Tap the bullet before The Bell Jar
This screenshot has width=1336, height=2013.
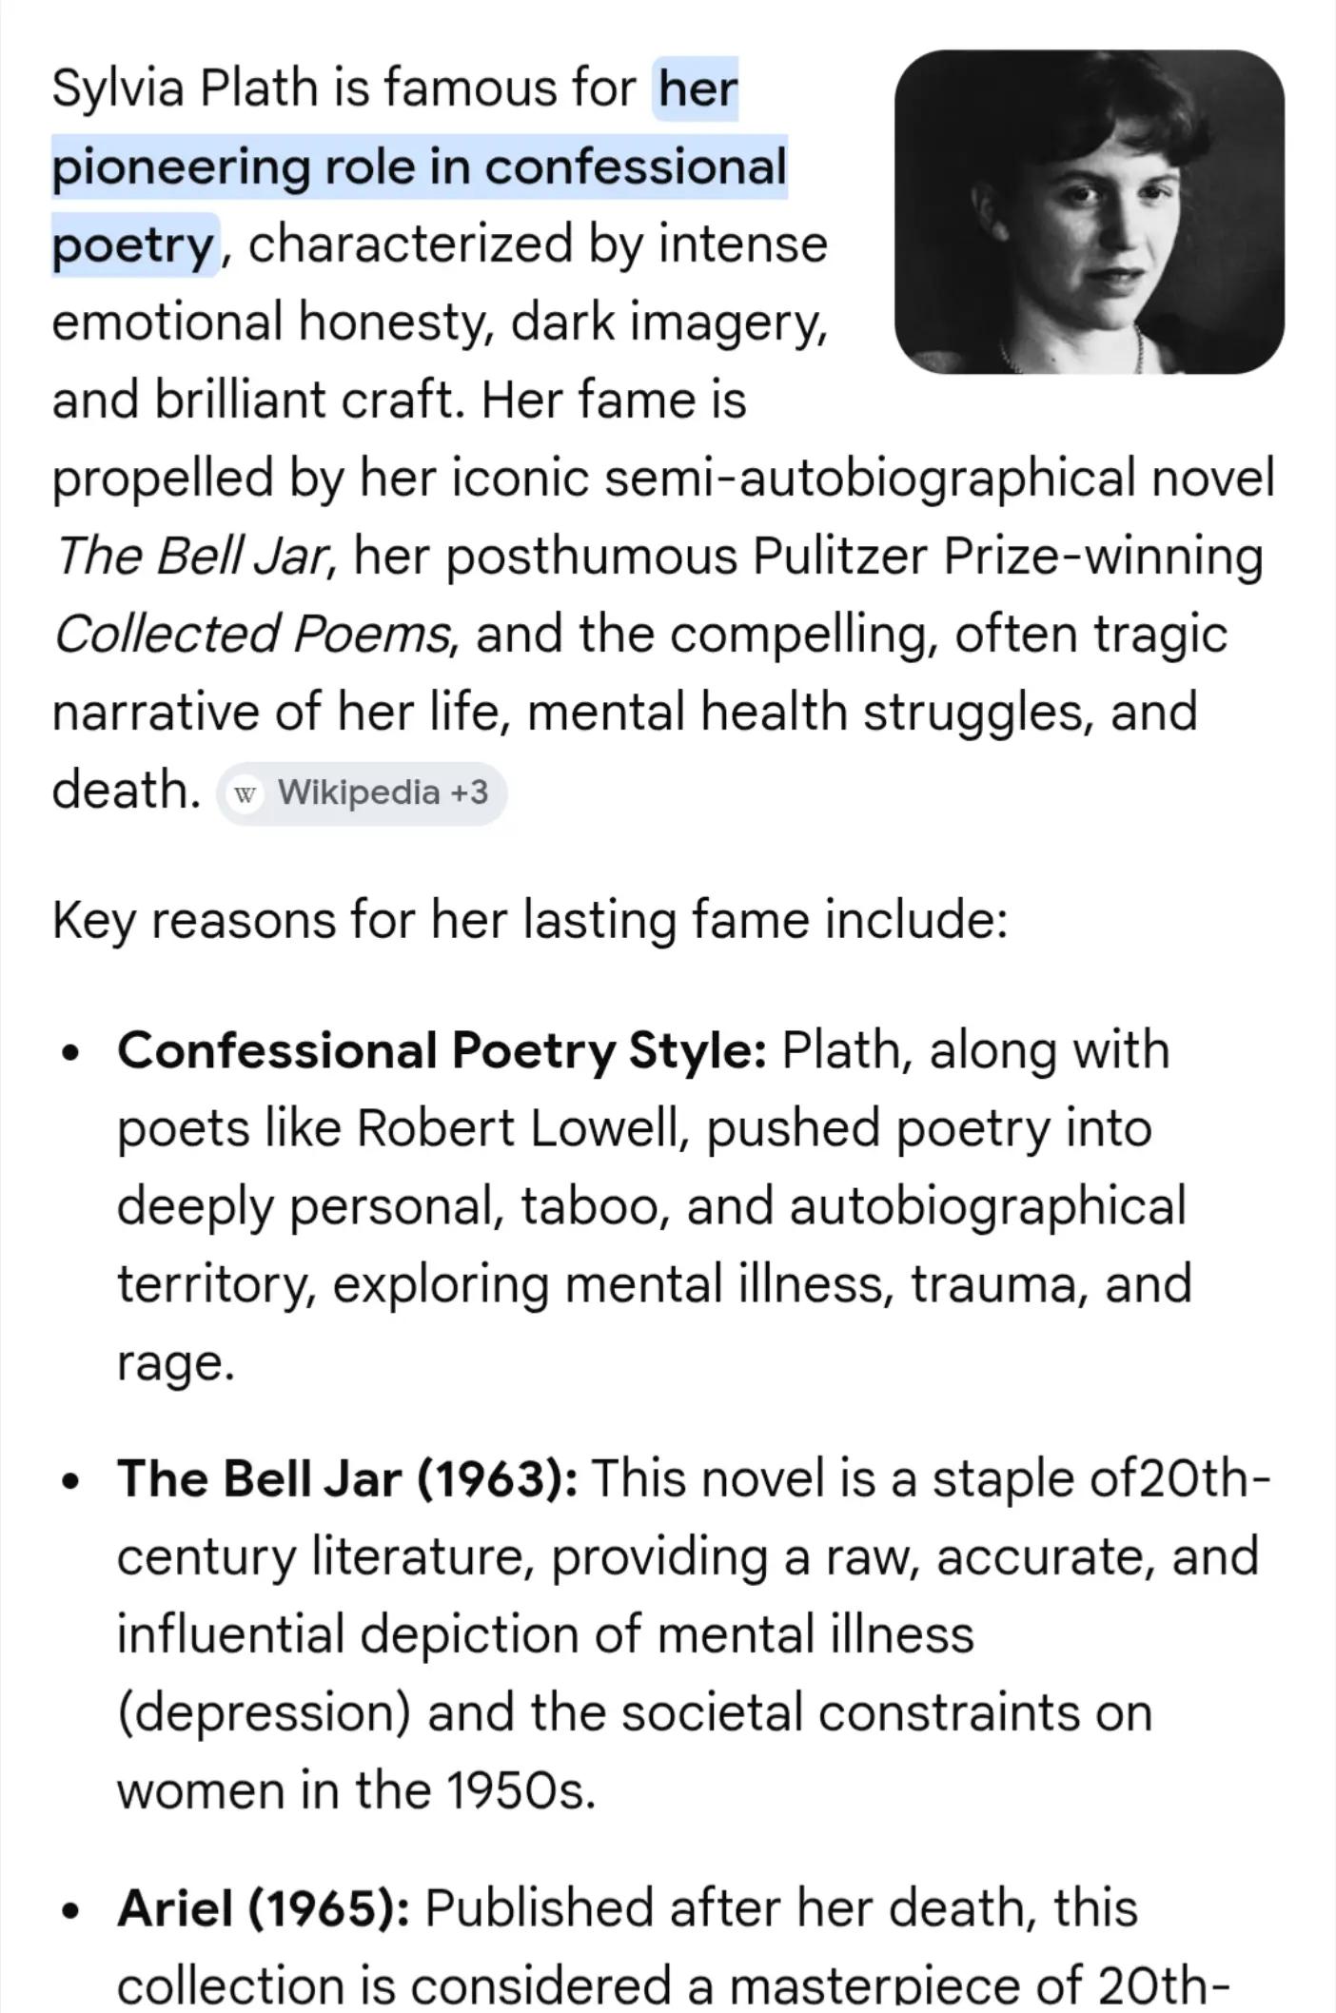click(69, 1481)
